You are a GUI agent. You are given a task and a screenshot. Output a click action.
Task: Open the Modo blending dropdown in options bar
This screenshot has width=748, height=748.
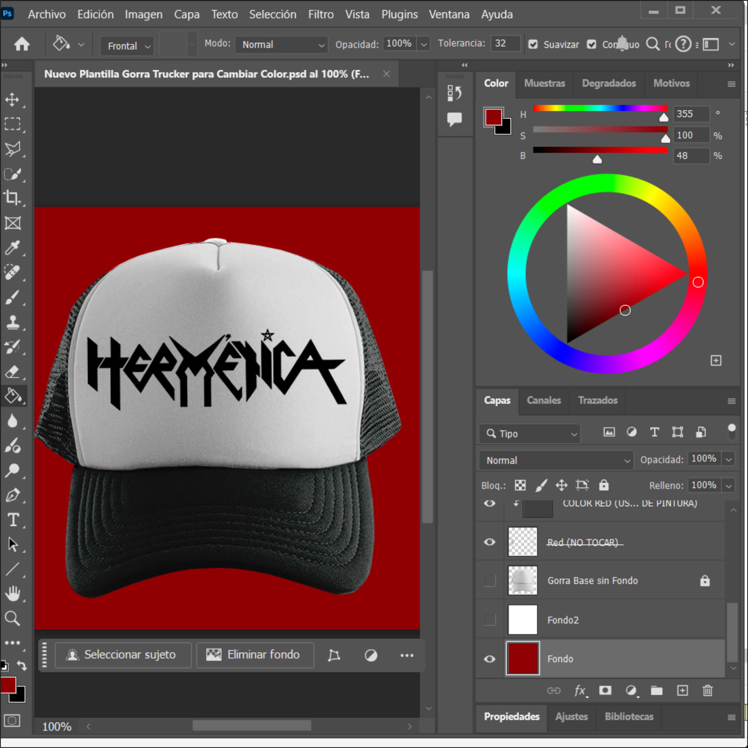point(281,45)
